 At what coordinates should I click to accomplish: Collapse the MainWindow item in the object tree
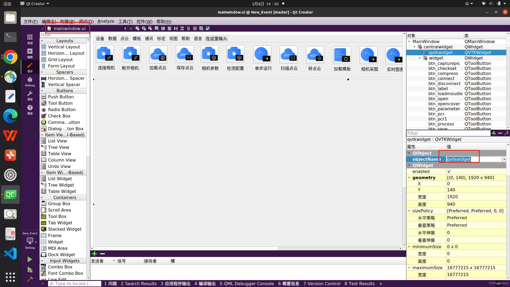click(409, 41)
